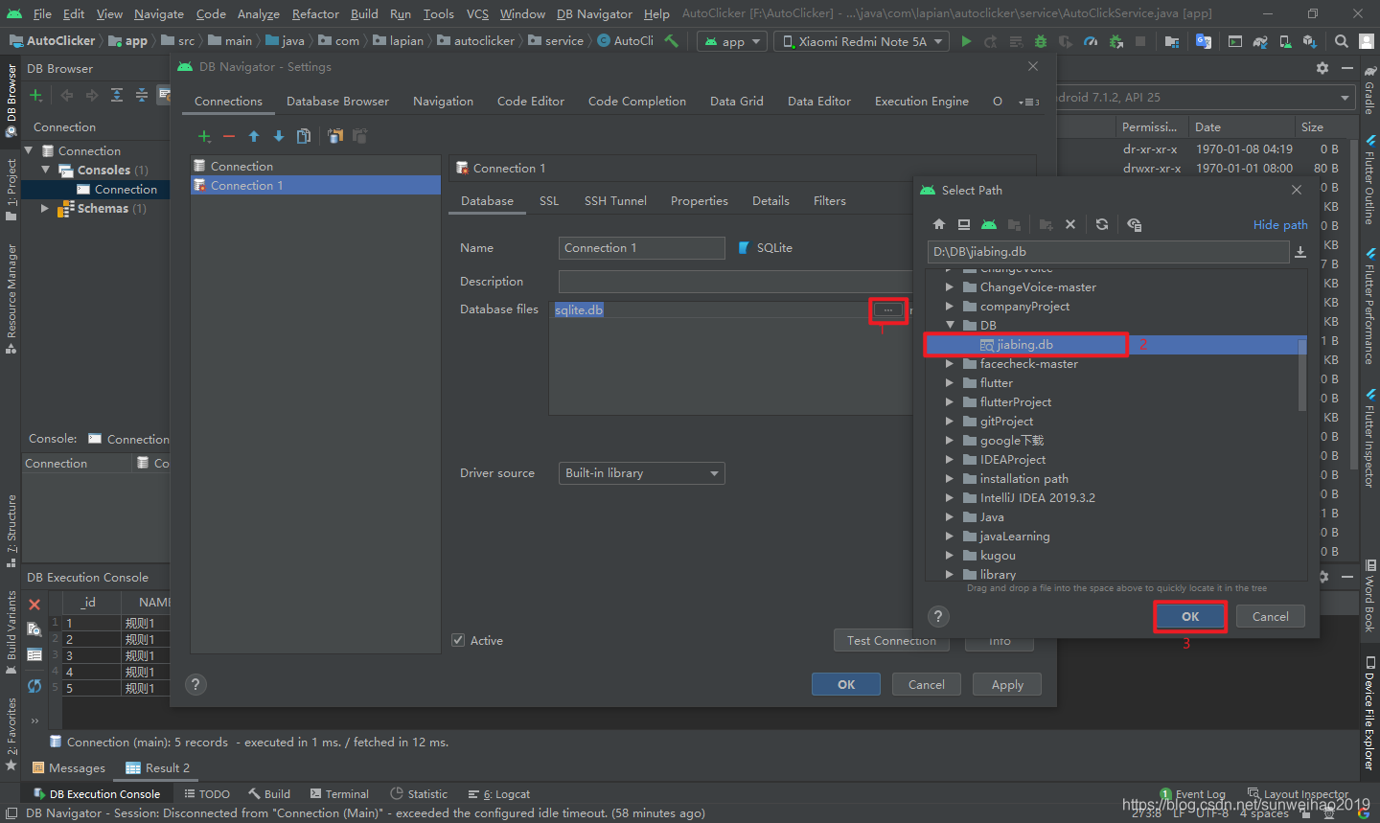Screen dimensions: 1380x823
Task: Open the Execution Engine settings tab
Action: click(922, 102)
